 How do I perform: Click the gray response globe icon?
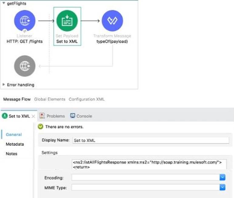(25, 66)
